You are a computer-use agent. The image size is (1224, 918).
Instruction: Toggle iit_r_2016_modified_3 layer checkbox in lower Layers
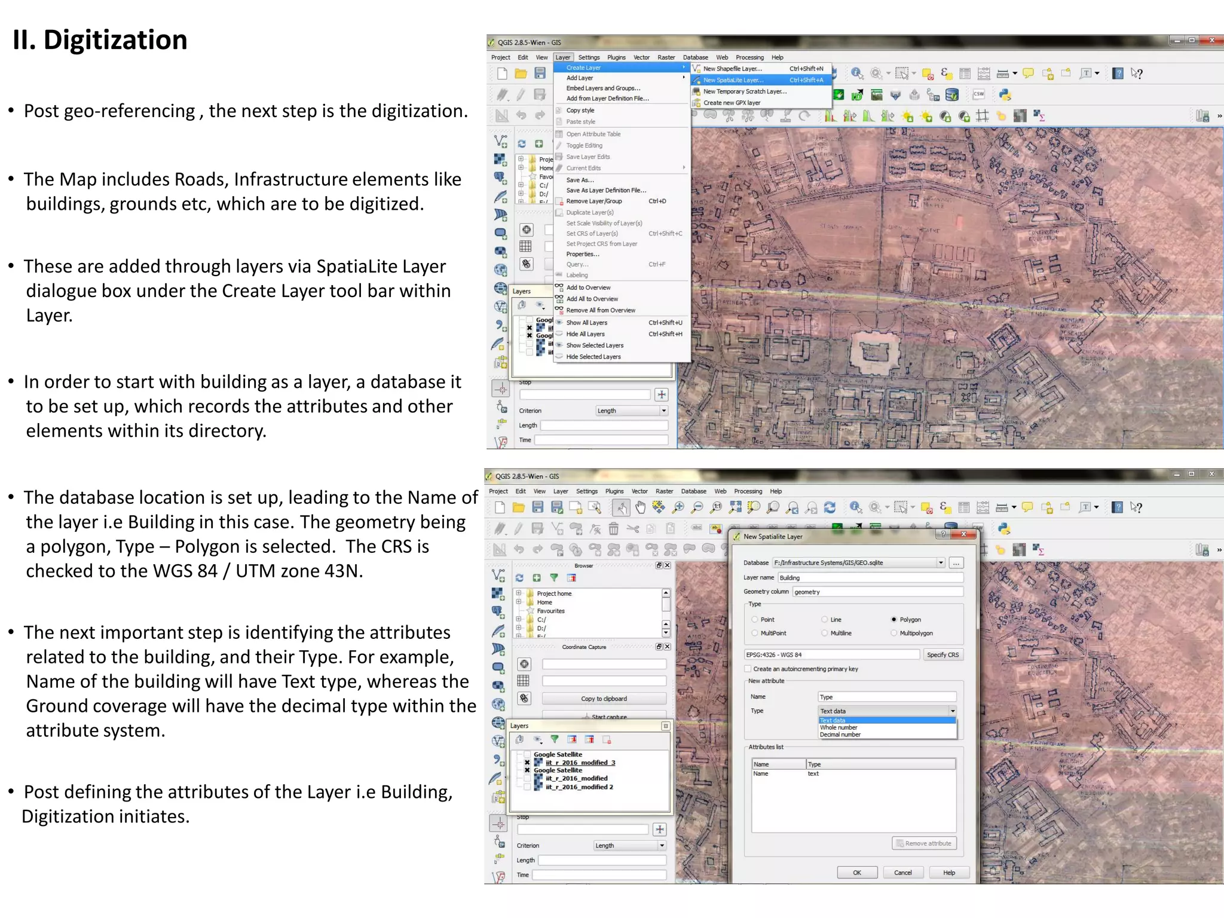[527, 763]
